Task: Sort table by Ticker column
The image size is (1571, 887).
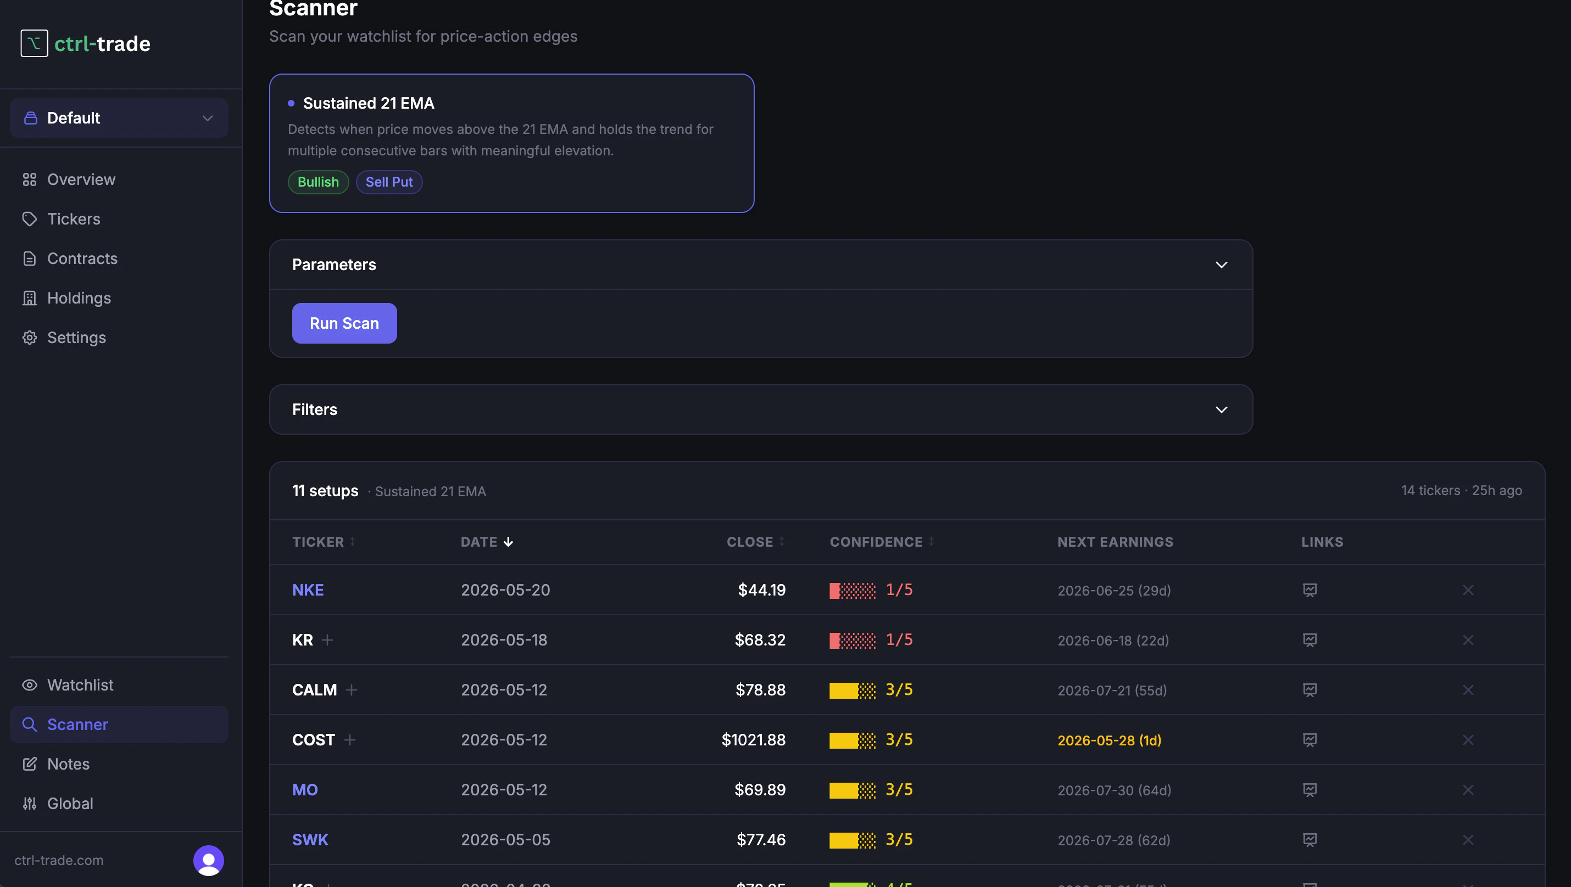Action: [324, 542]
